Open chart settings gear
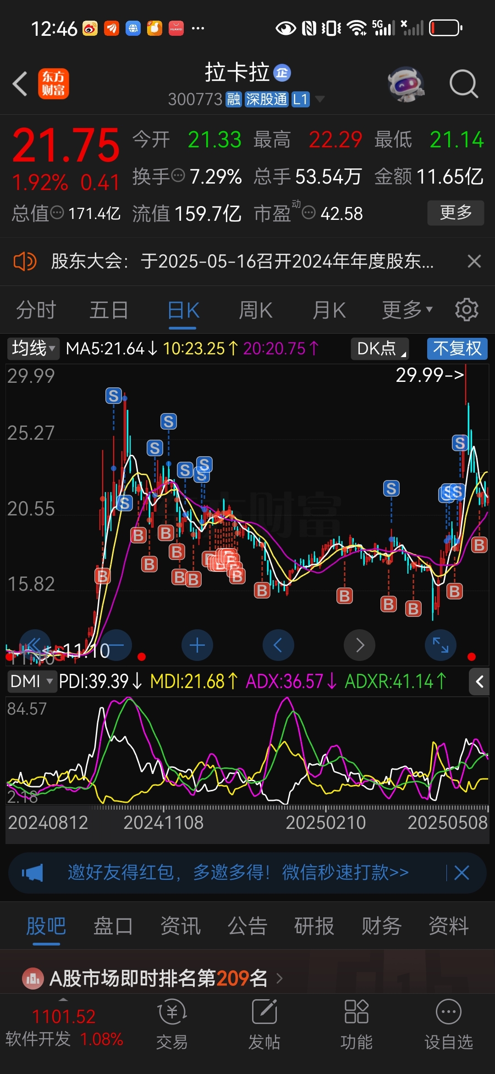The image size is (495, 1074). 467,310
